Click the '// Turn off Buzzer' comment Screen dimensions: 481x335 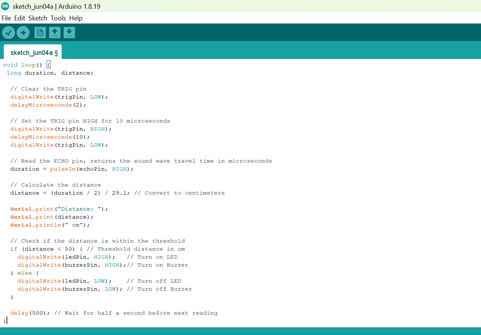coord(159,289)
